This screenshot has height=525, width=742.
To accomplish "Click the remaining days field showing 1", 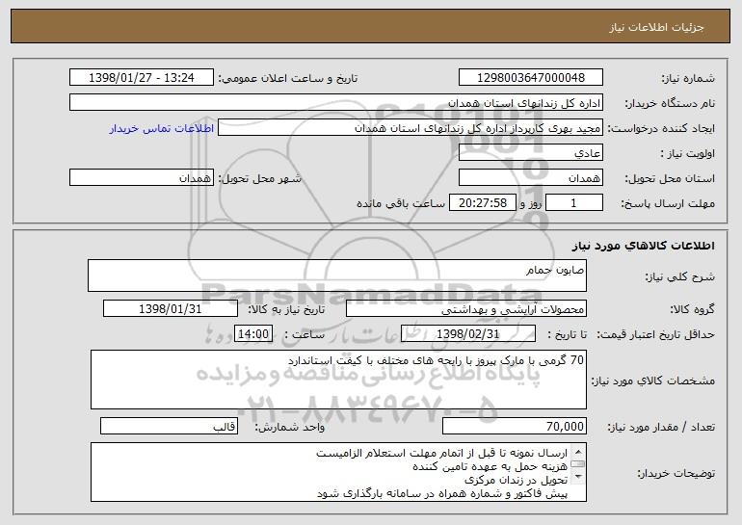I will pyautogui.click(x=574, y=203).
